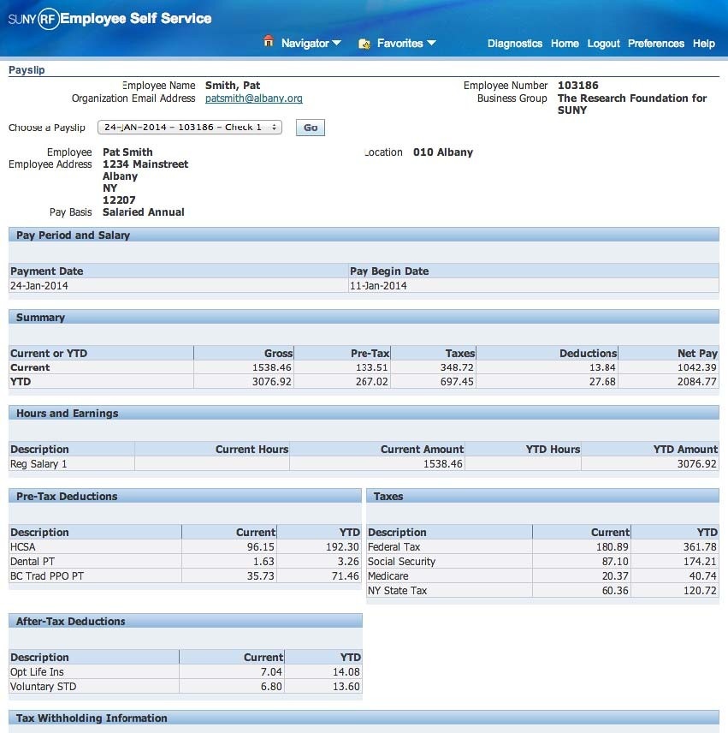Open Preferences from the header
This screenshot has height=733, width=728.
655,44
